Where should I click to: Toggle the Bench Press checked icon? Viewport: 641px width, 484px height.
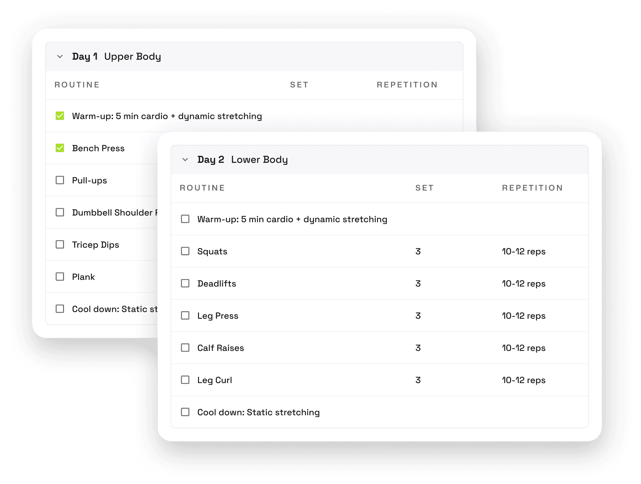[60, 147]
